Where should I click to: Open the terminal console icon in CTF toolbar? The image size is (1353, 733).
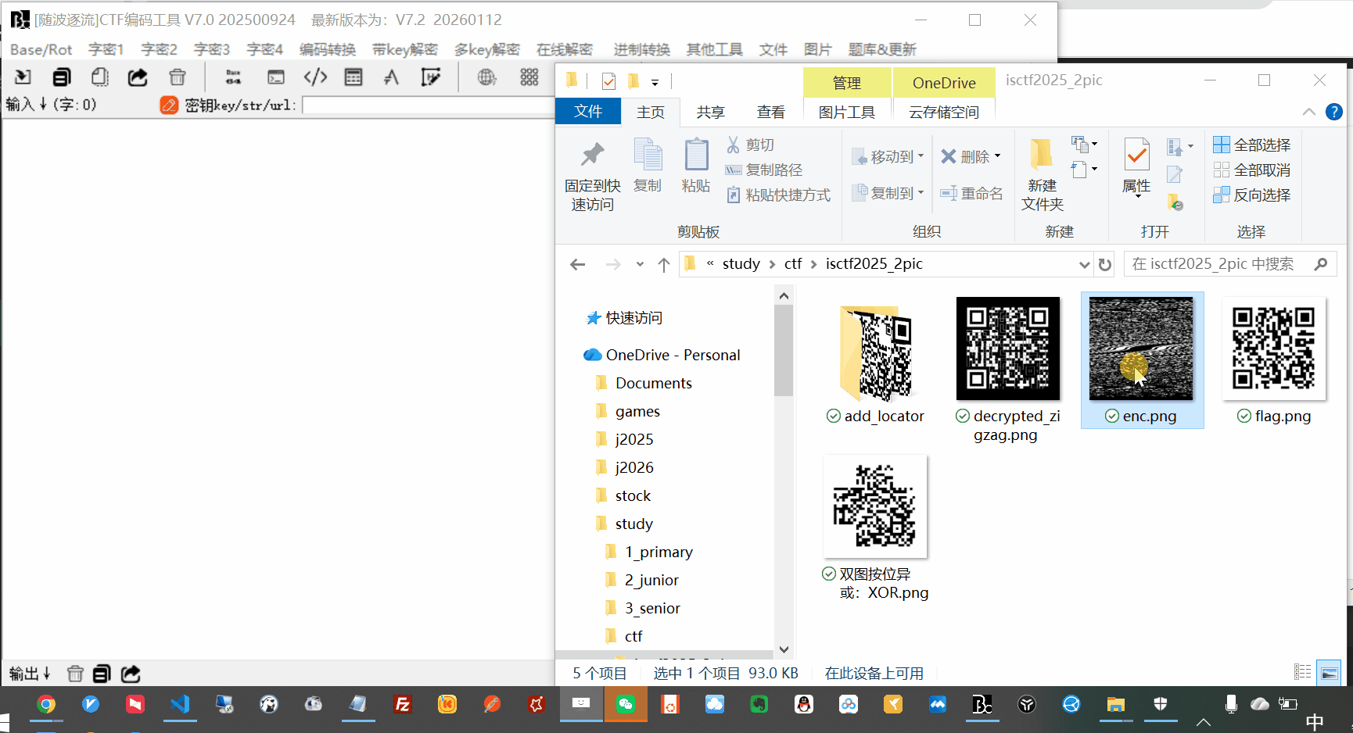[x=276, y=77]
